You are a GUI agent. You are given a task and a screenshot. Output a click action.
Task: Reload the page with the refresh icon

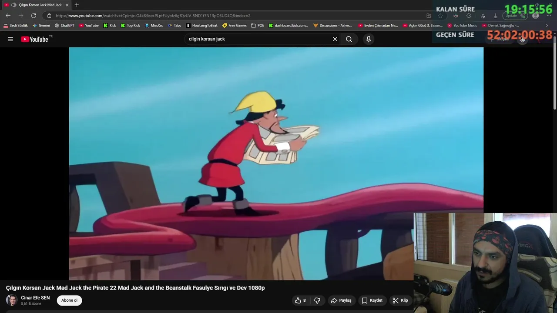coord(34,16)
